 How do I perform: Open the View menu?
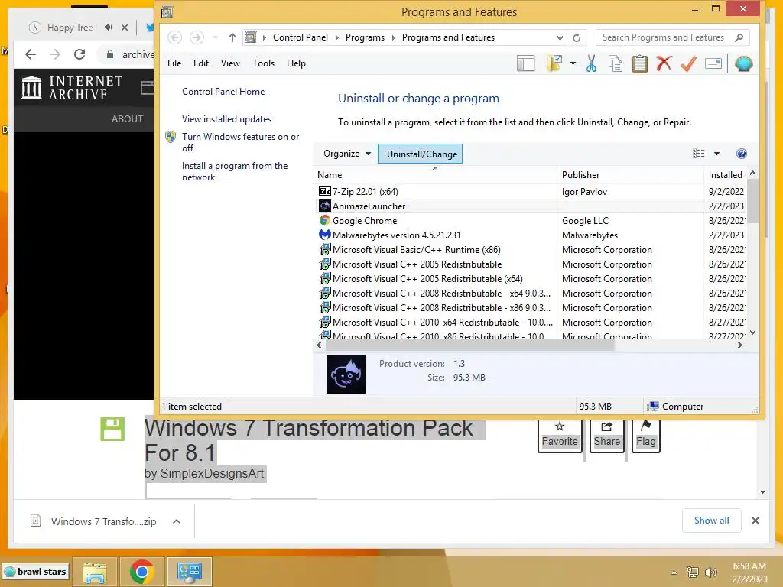[x=230, y=63]
